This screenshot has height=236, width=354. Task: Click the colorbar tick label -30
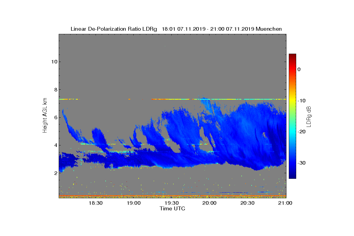pos(301,163)
